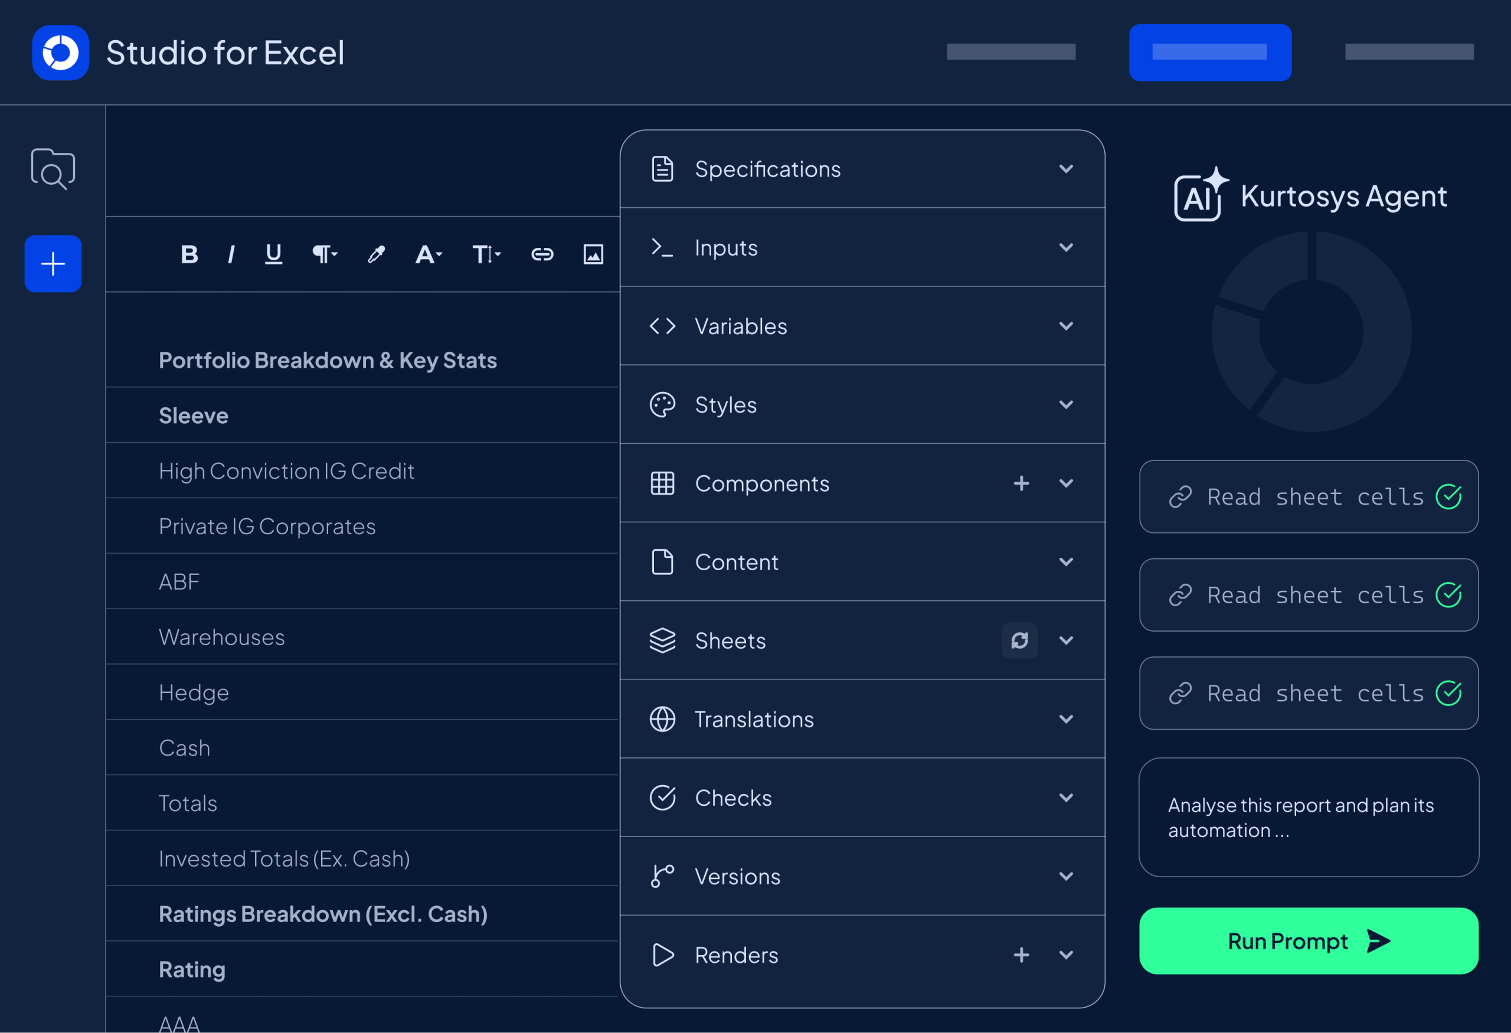Viewport: 1511px width, 1033px height.
Task: Expand the Inputs chevron
Action: pos(1067,248)
